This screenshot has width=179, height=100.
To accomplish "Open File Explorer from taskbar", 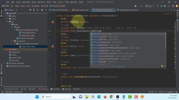I will click(x=87, y=97).
